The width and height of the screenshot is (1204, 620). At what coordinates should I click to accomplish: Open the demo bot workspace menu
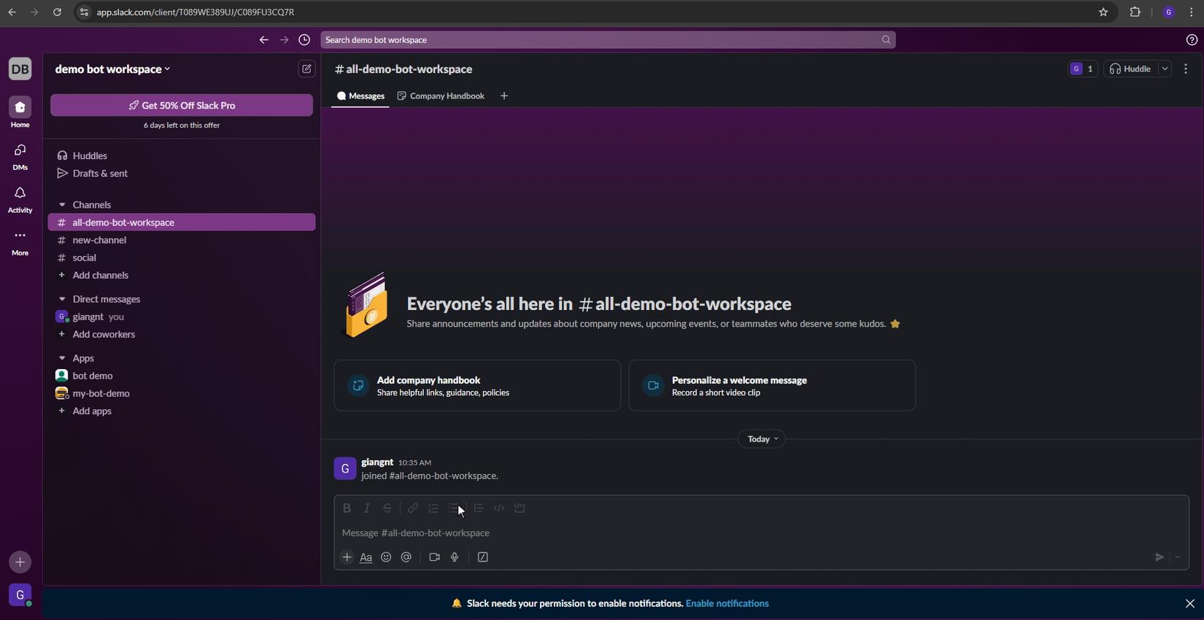click(x=113, y=69)
